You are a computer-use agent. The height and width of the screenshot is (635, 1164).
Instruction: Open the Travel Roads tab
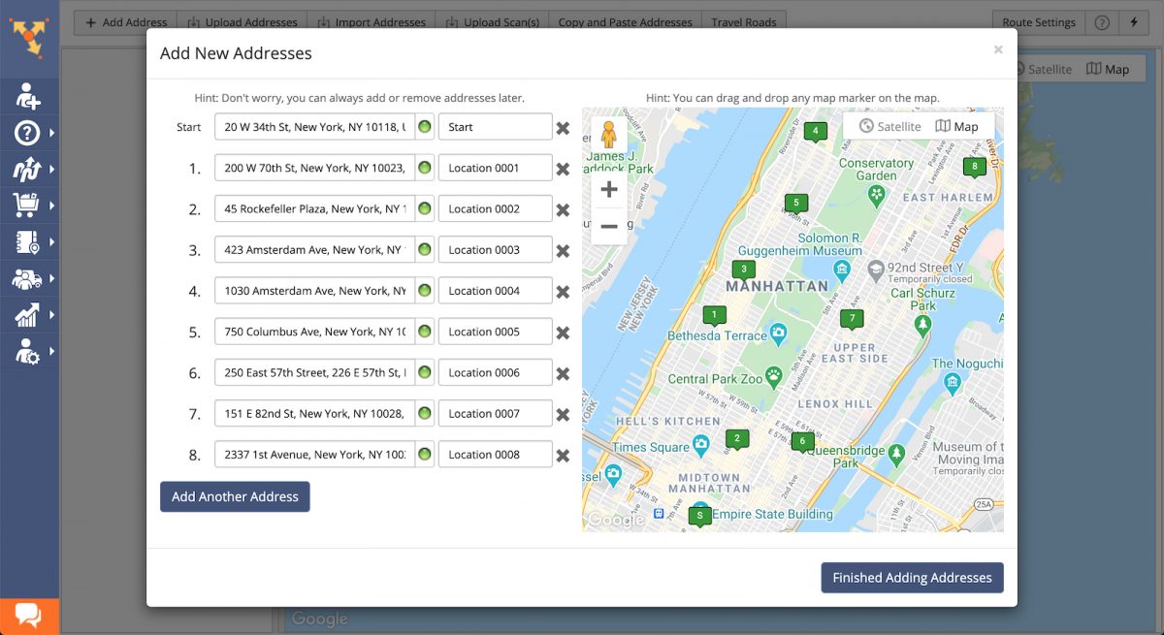click(744, 22)
